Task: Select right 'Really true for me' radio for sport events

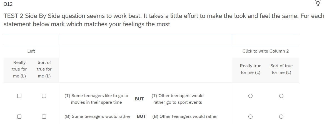Action: [251, 96]
